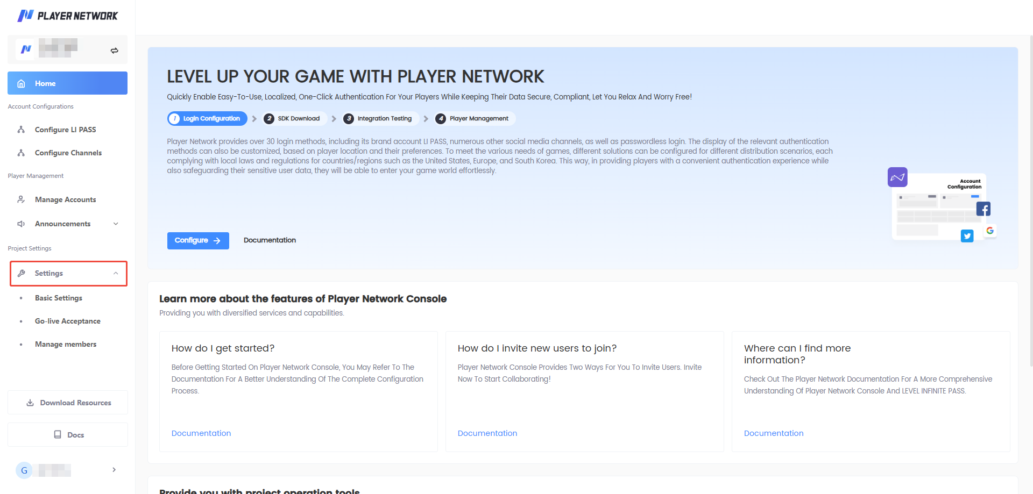Click the Home house icon

click(x=22, y=83)
